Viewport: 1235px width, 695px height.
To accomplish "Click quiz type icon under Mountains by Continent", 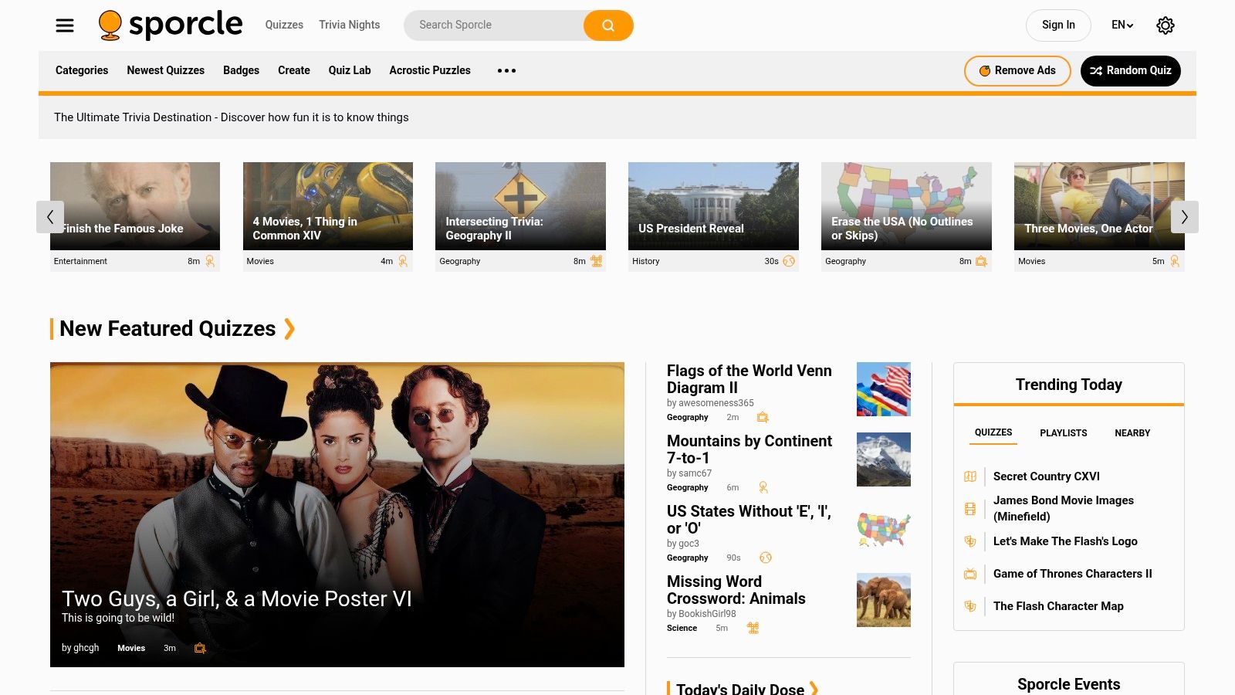I will coord(763,487).
